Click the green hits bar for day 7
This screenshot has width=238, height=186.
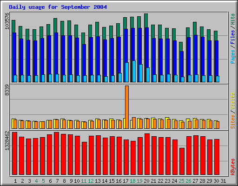tap(55, 26)
